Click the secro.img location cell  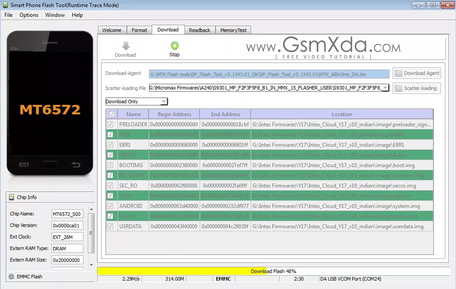342,185
